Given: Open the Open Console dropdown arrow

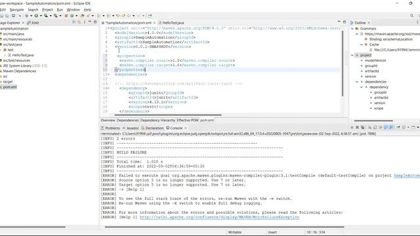Looking at the screenshot, I should pyautogui.click(x=417, y=128).
